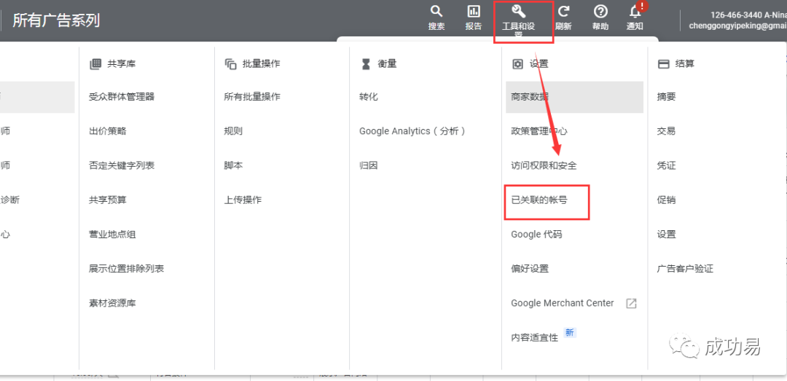Viewport: 787px width, 381px height.
Task: Click the 结算 card icon
Action: tap(664, 64)
